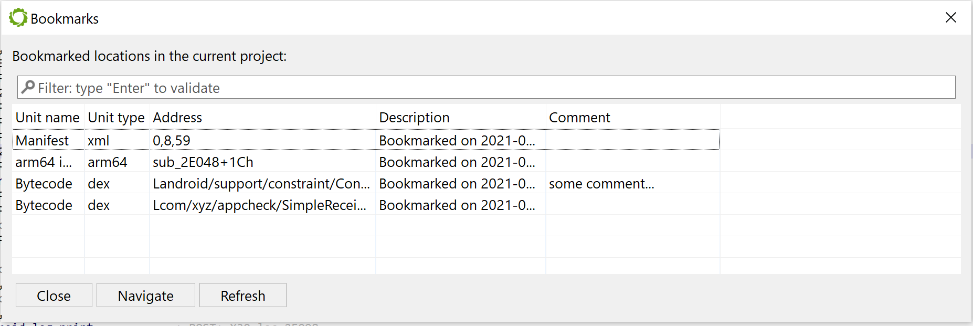Close the Bookmarks dialog window

(950, 18)
